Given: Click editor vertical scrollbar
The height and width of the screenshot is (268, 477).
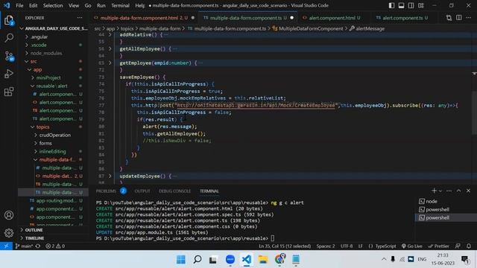Looking at the screenshot, I should point(474,112).
